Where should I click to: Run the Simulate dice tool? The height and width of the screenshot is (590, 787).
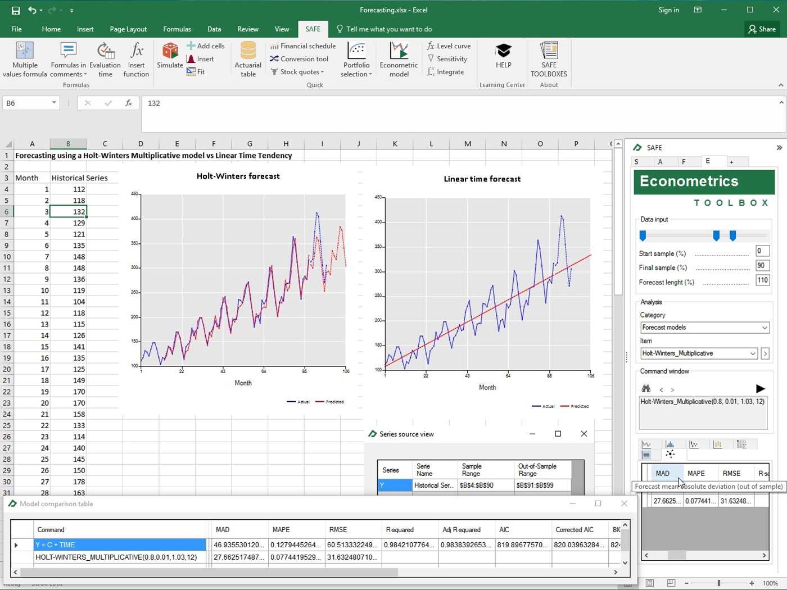[170, 56]
